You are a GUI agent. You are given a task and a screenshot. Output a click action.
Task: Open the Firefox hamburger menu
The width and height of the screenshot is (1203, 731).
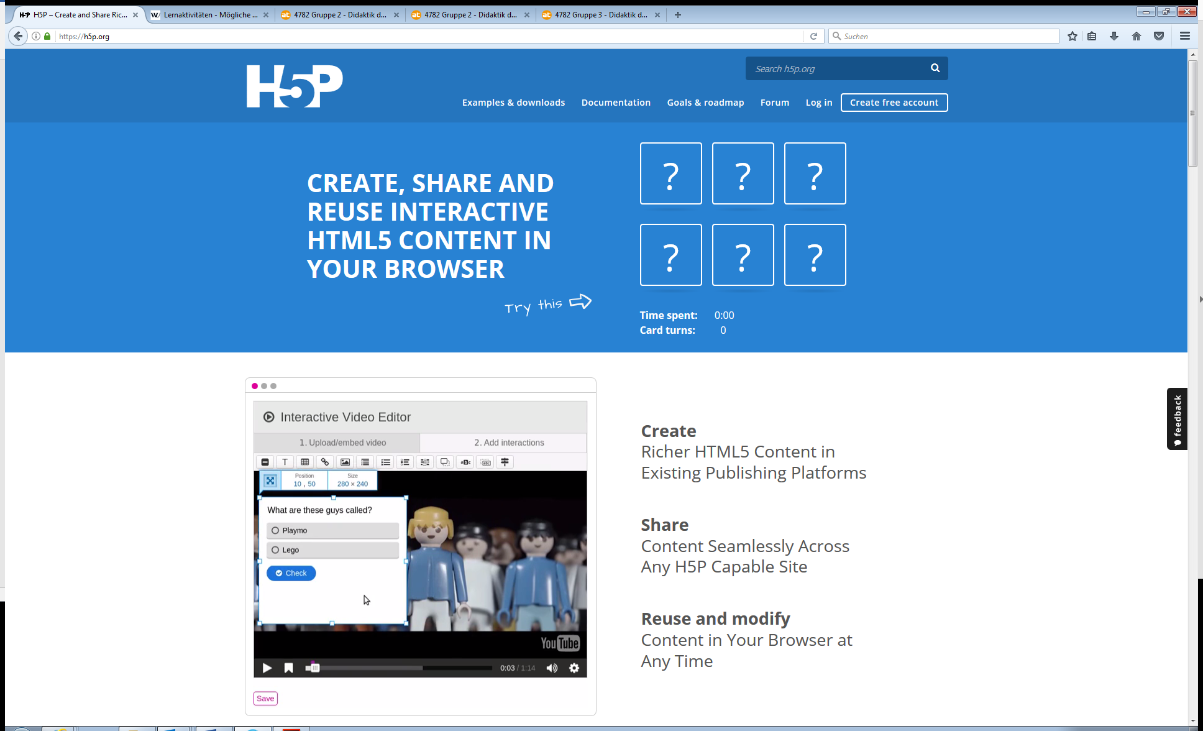point(1185,36)
